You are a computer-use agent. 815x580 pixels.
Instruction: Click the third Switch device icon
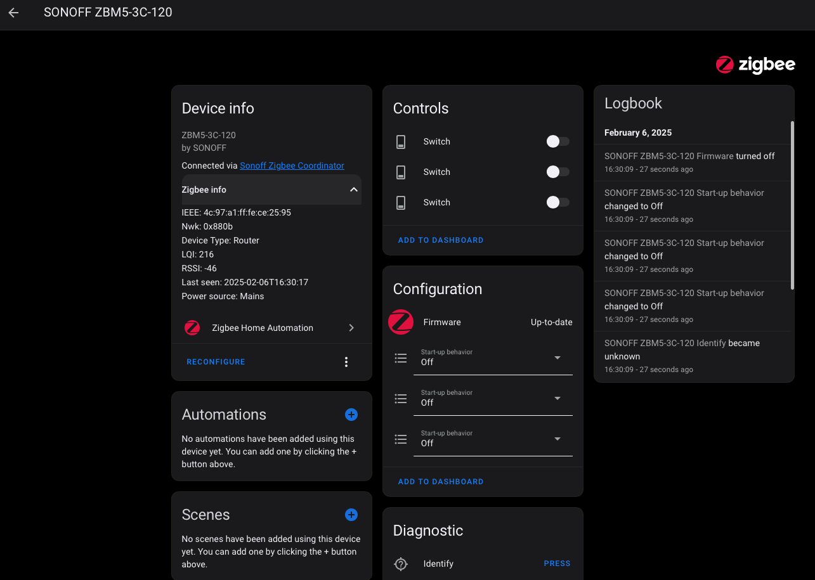click(401, 202)
